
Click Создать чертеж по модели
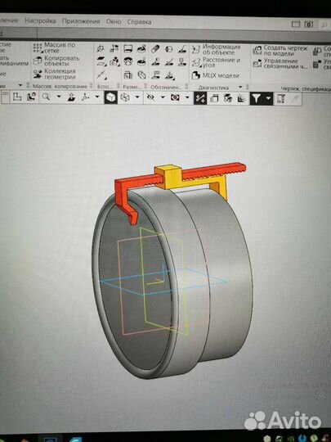click(280, 51)
